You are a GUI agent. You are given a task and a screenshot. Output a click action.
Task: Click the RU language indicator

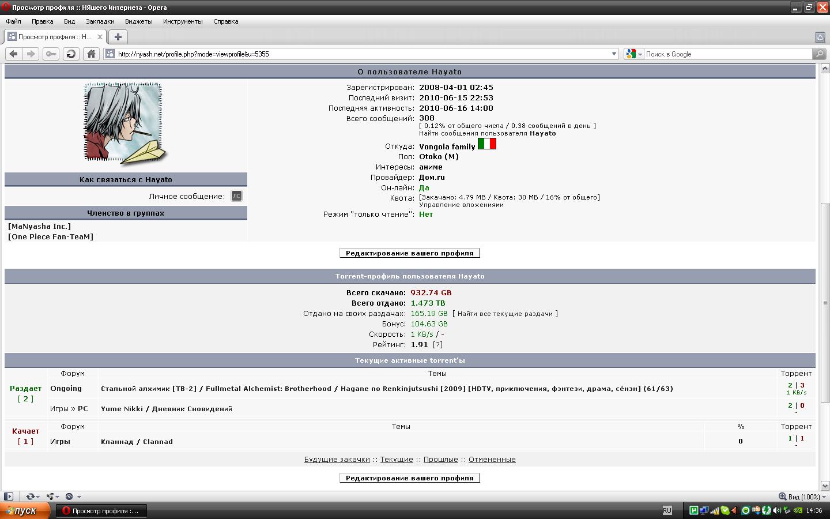tap(667, 510)
